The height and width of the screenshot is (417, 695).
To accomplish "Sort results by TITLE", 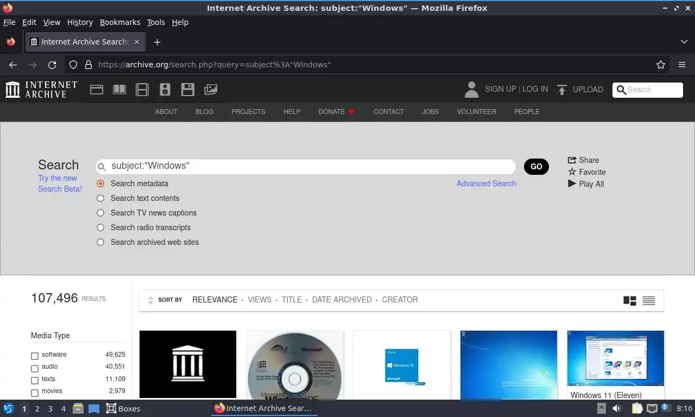I will (x=292, y=300).
